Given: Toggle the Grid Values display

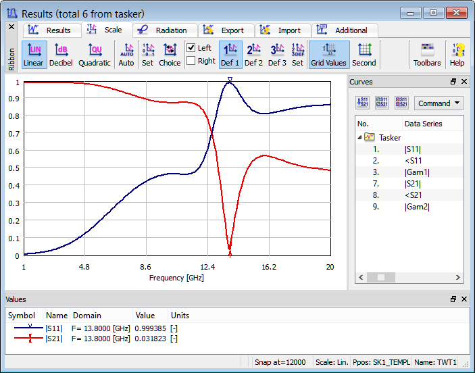Looking at the screenshot, I should (328, 49).
